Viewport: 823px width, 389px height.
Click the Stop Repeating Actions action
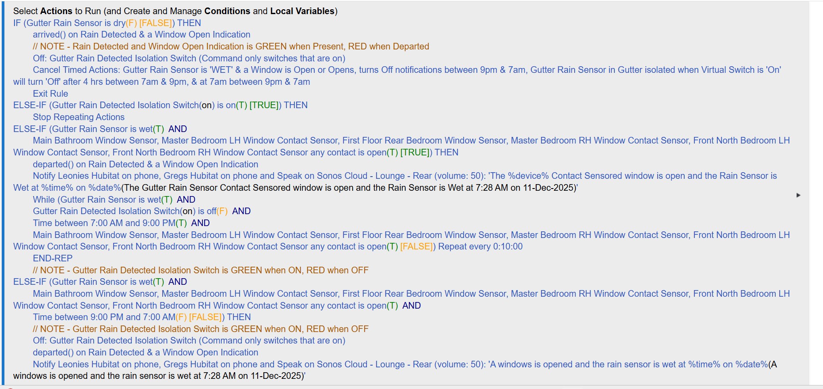[79, 117]
